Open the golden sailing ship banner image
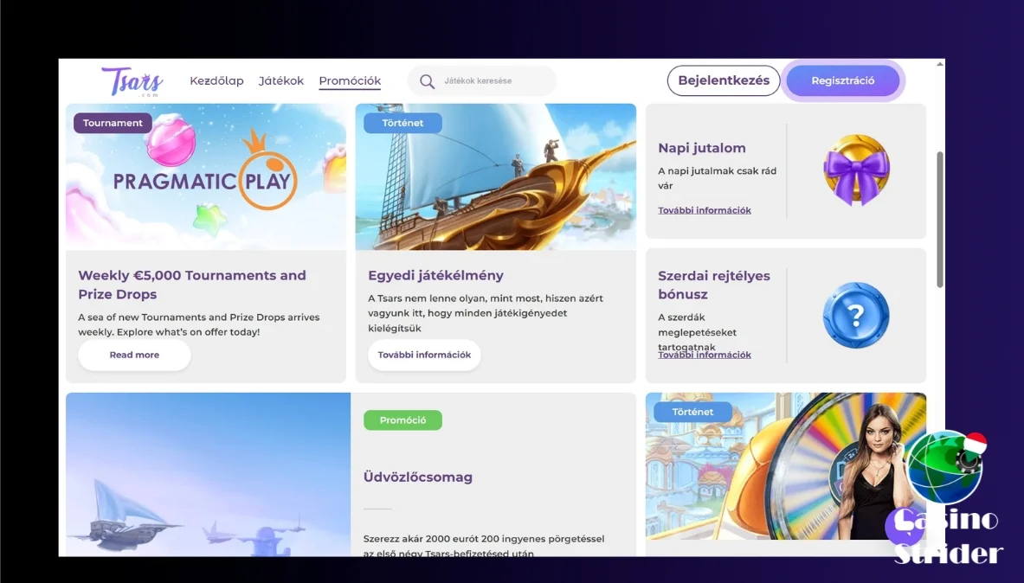1024x583 pixels. tap(496, 176)
